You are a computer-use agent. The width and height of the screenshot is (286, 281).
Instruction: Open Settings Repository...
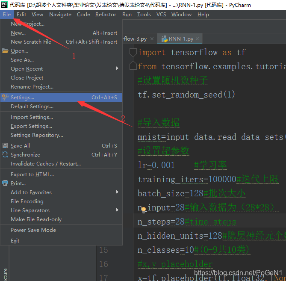click(x=61, y=135)
